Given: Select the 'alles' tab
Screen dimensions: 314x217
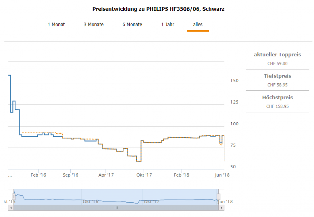Looking at the screenshot, I should pos(198,25).
